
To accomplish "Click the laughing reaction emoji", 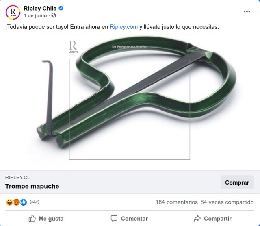I will point(9,202).
